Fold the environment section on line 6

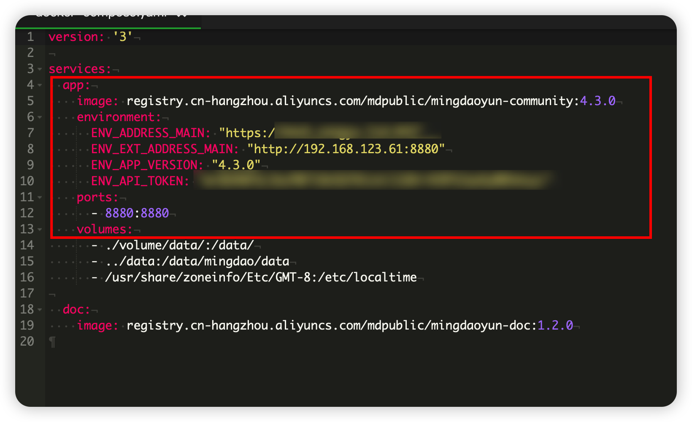40,117
